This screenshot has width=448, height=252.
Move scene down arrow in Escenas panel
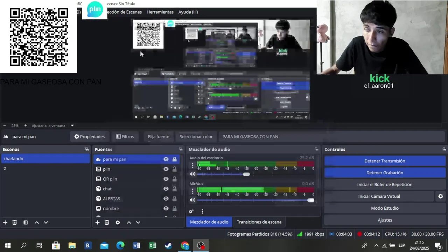tap(46, 223)
